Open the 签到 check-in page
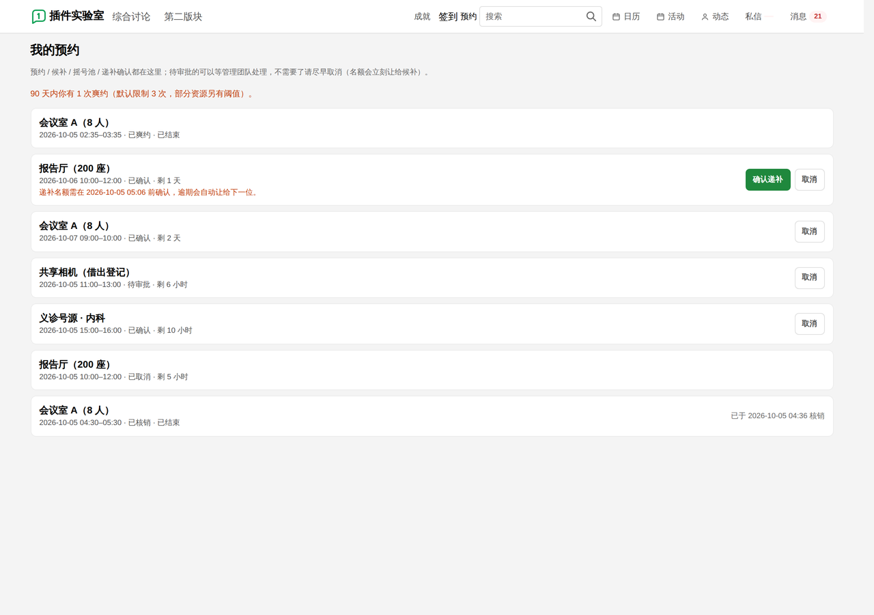Image resolution: width=874 pixels, height=615 pixels. coord(448,16)
